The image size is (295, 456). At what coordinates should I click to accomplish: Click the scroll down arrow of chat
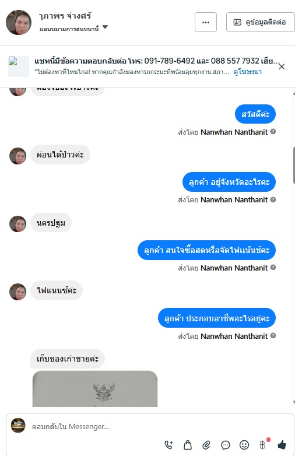294,402
